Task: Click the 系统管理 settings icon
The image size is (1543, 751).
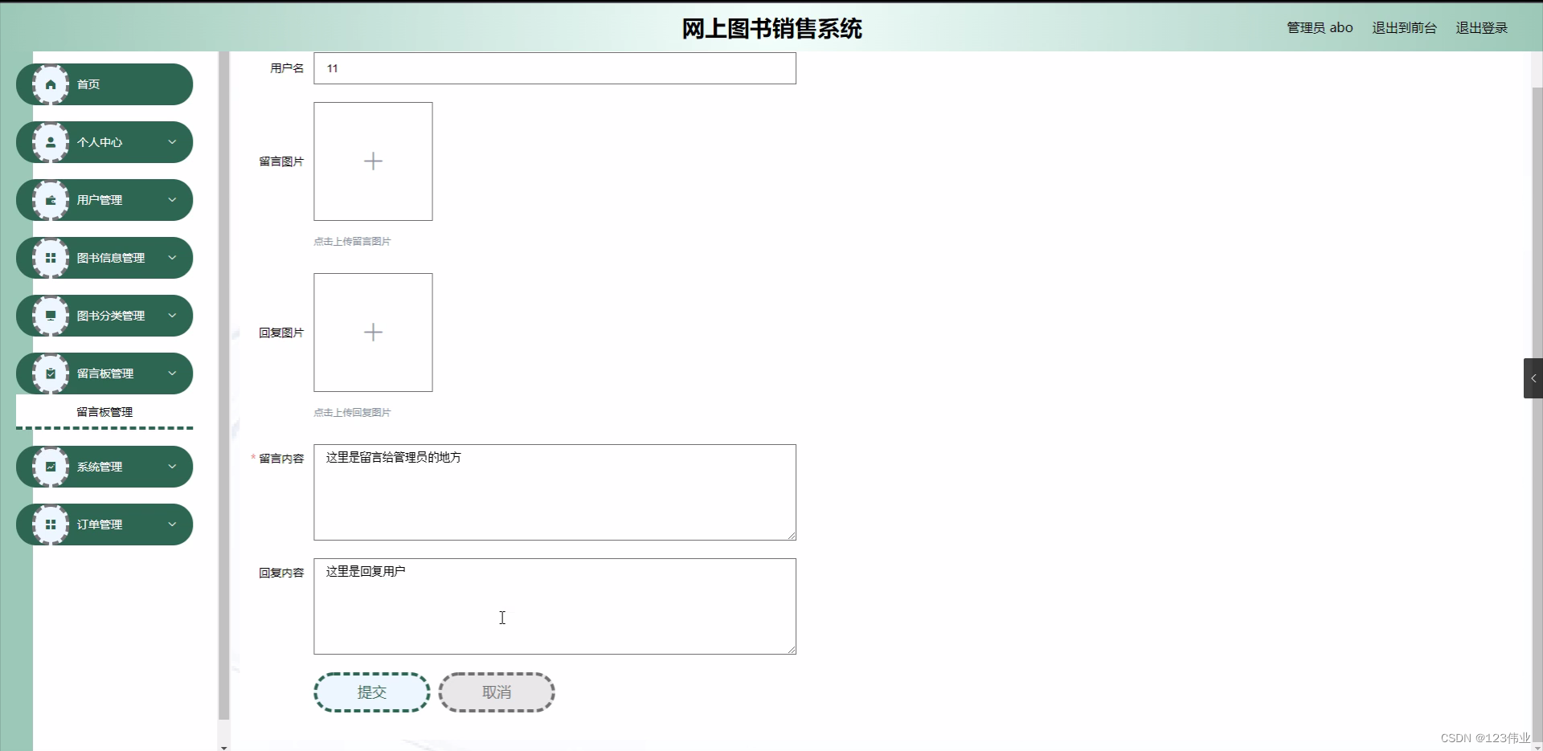Action: coord(50,467)
